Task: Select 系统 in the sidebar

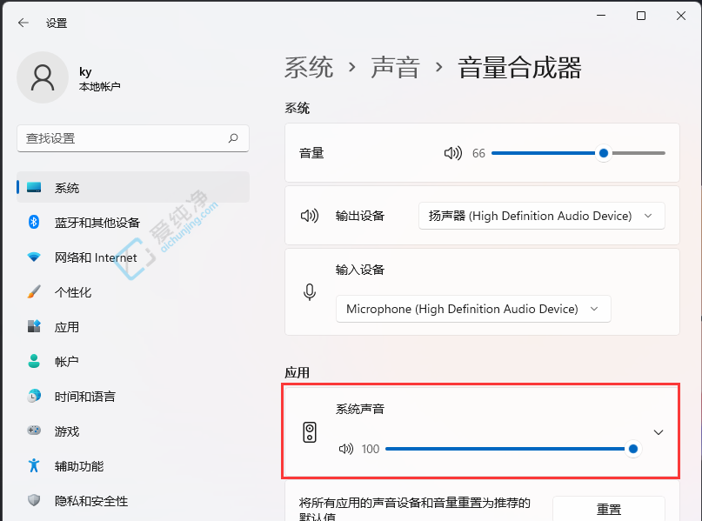Action: pos(133,188)
